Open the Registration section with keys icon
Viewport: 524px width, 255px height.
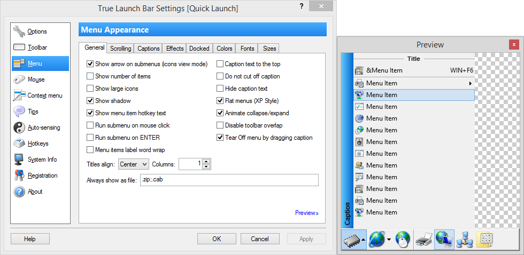(41, 176)
